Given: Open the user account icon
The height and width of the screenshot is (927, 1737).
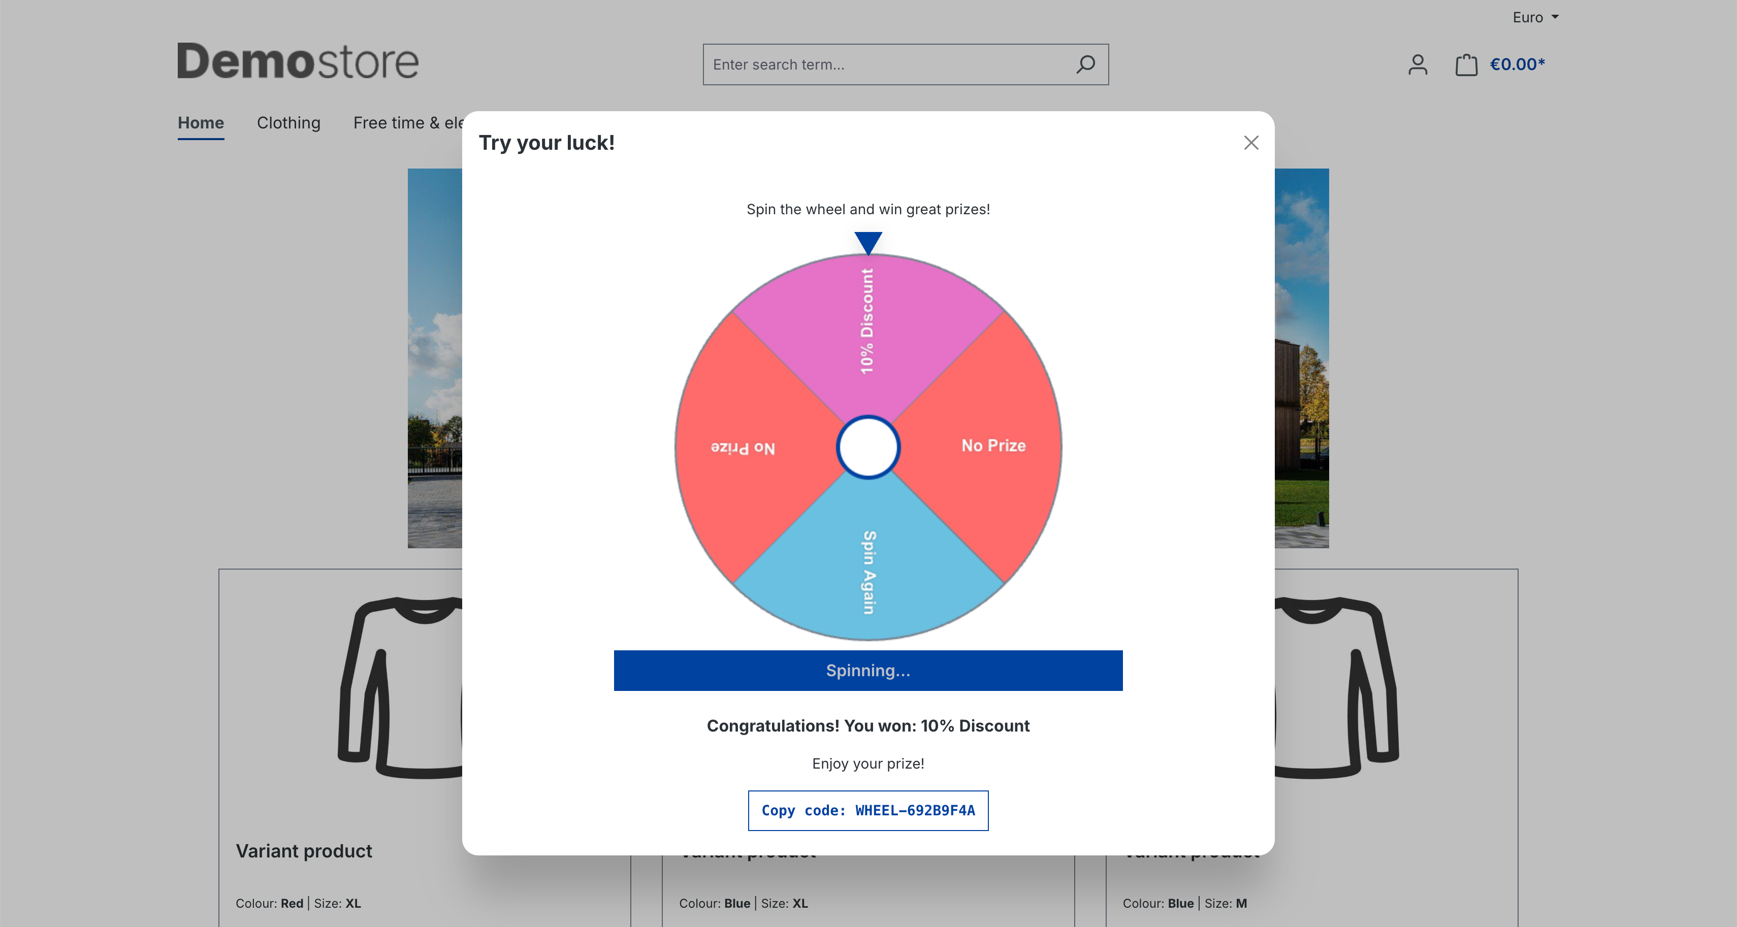Looking at the screenshot, I should 1418,64.
